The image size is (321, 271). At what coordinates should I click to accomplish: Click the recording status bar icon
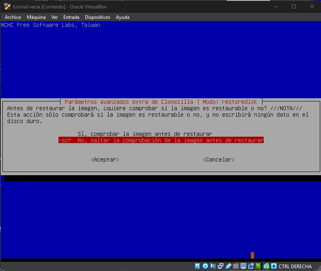click(x=251, y=266)
